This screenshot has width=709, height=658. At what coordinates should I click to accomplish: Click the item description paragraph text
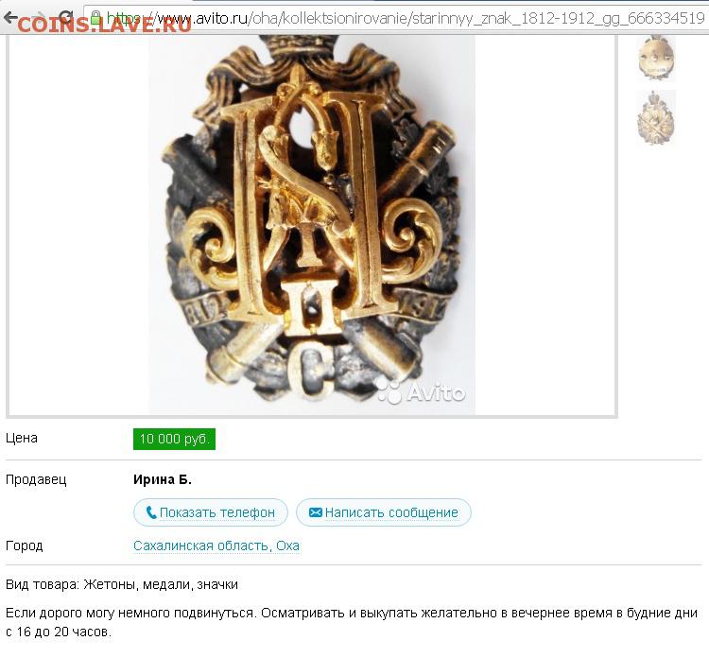point(352,622)
